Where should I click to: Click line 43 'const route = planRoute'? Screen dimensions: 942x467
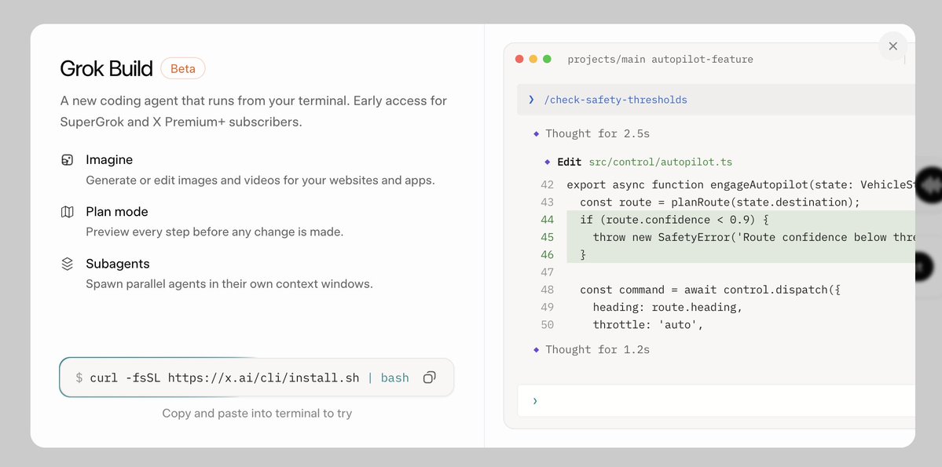click(x=720, y=202)
